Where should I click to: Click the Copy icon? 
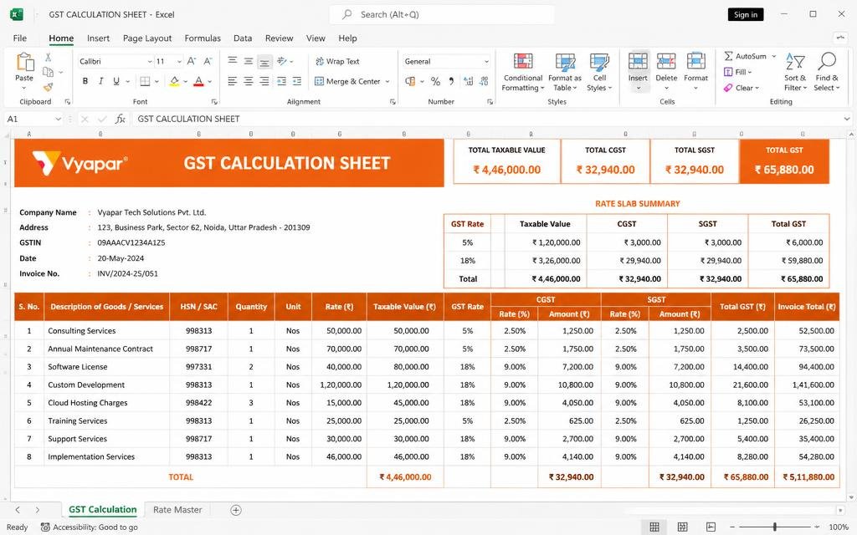(x=48, y=72)
